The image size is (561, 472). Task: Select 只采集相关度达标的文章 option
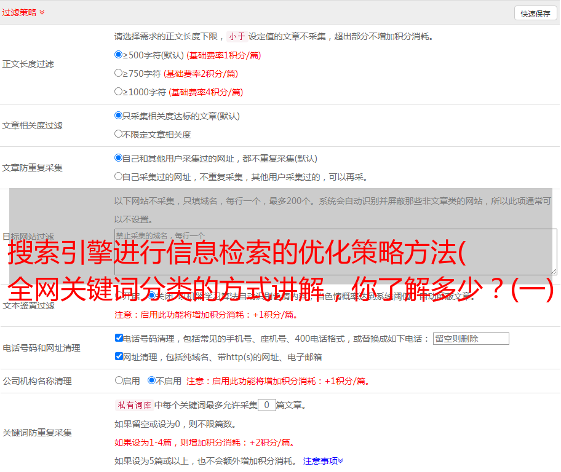(119, 116)
